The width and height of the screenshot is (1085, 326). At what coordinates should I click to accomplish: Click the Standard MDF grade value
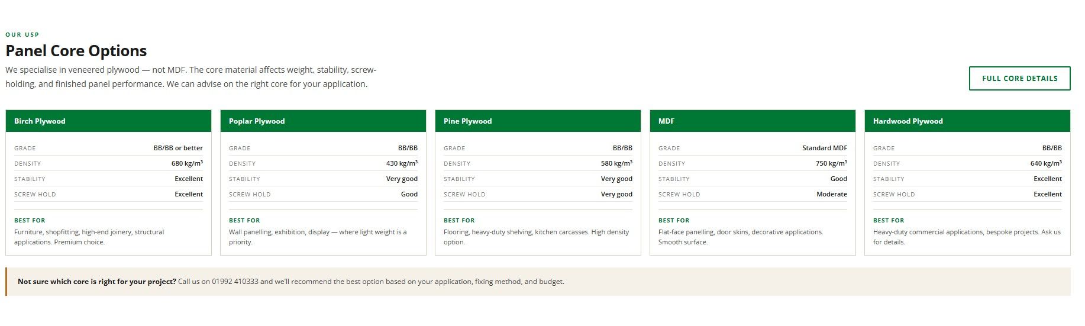coord(824,148)
